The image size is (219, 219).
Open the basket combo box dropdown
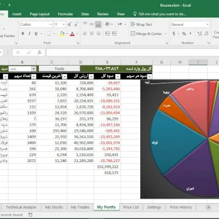pos(33,69)
